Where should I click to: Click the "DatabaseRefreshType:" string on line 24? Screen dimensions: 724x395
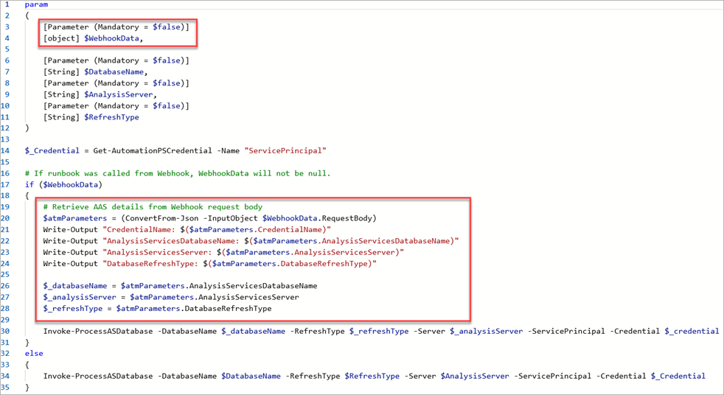point(150,264)
